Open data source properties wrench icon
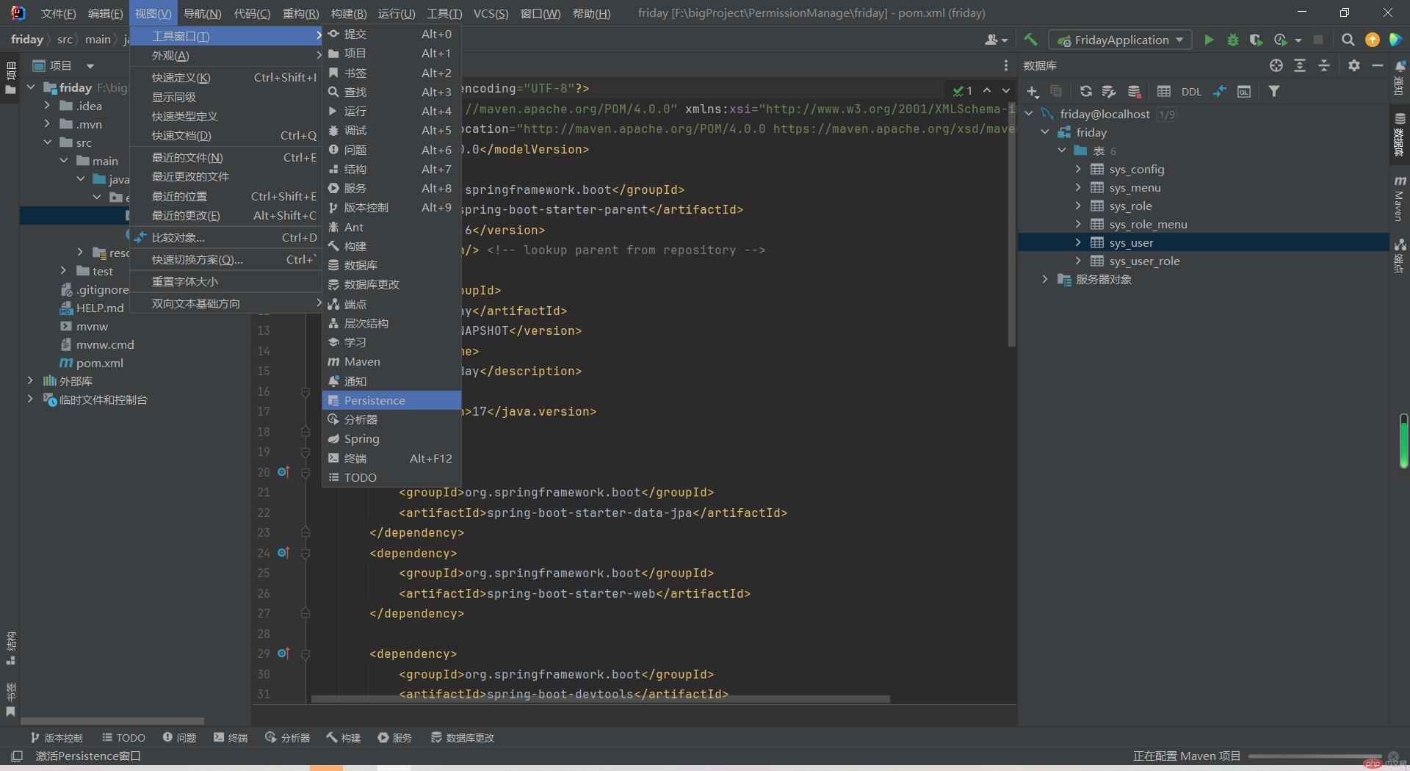The width and height of the screenshot is (1410, 771). click(1109, 92)
